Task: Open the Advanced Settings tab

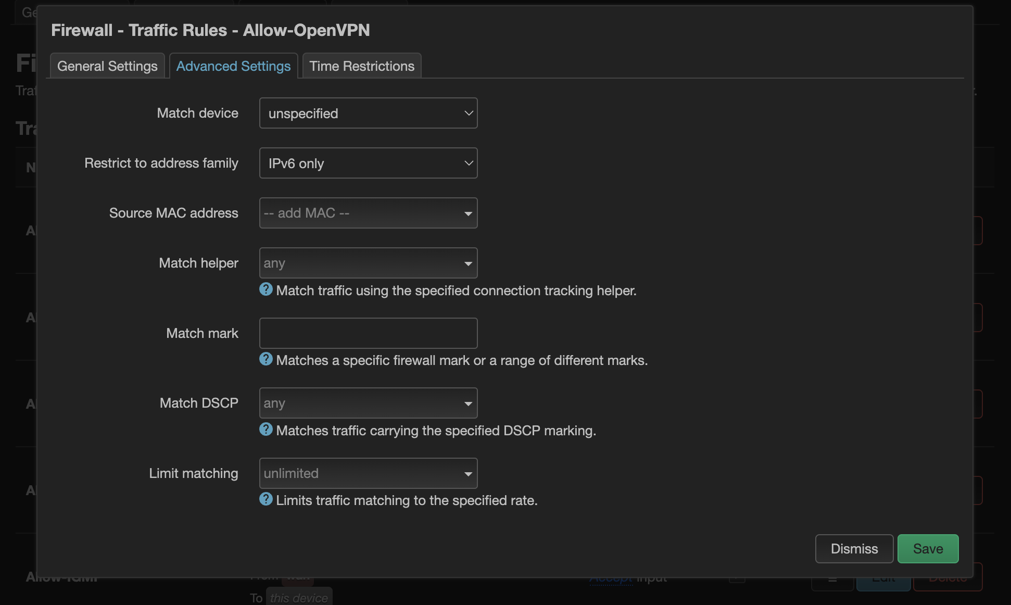Action: (233, 66)
